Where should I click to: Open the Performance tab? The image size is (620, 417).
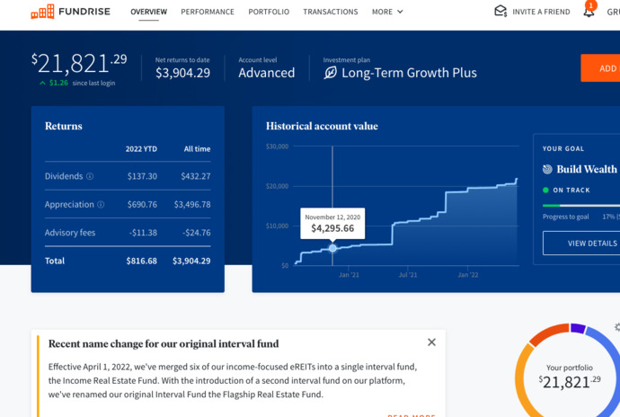[x=208, y=12]
